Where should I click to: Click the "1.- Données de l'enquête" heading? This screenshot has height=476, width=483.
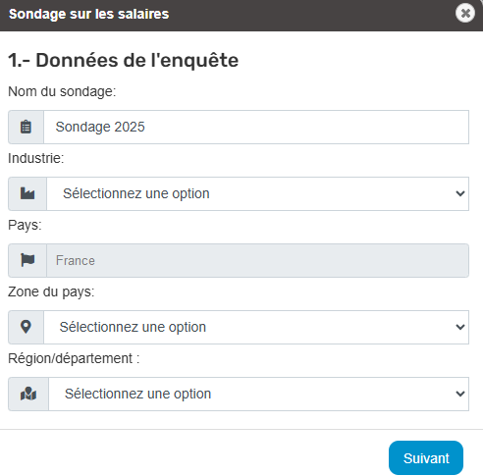coord(124,61)
